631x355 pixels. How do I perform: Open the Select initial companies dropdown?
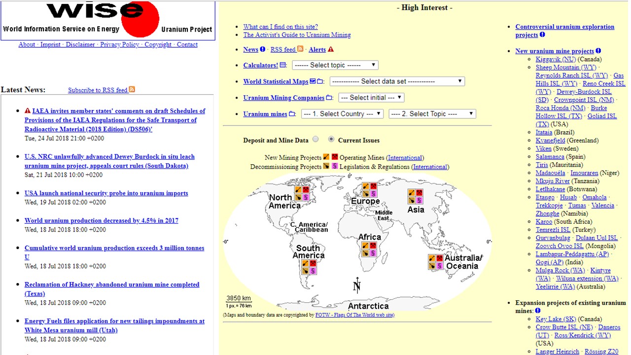[371, 98]
